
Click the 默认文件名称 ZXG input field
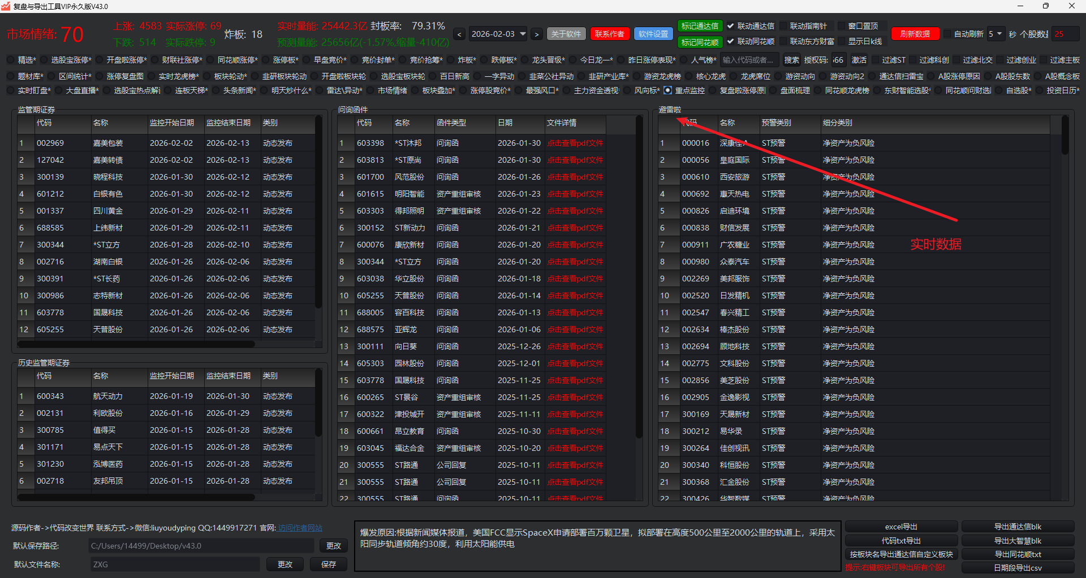175,564
